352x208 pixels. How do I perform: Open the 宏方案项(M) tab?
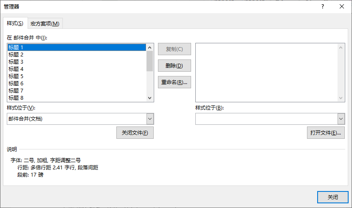pos(45,24)
